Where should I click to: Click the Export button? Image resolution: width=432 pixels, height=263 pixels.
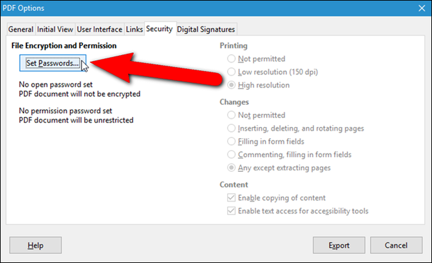[x=339, y=245]
